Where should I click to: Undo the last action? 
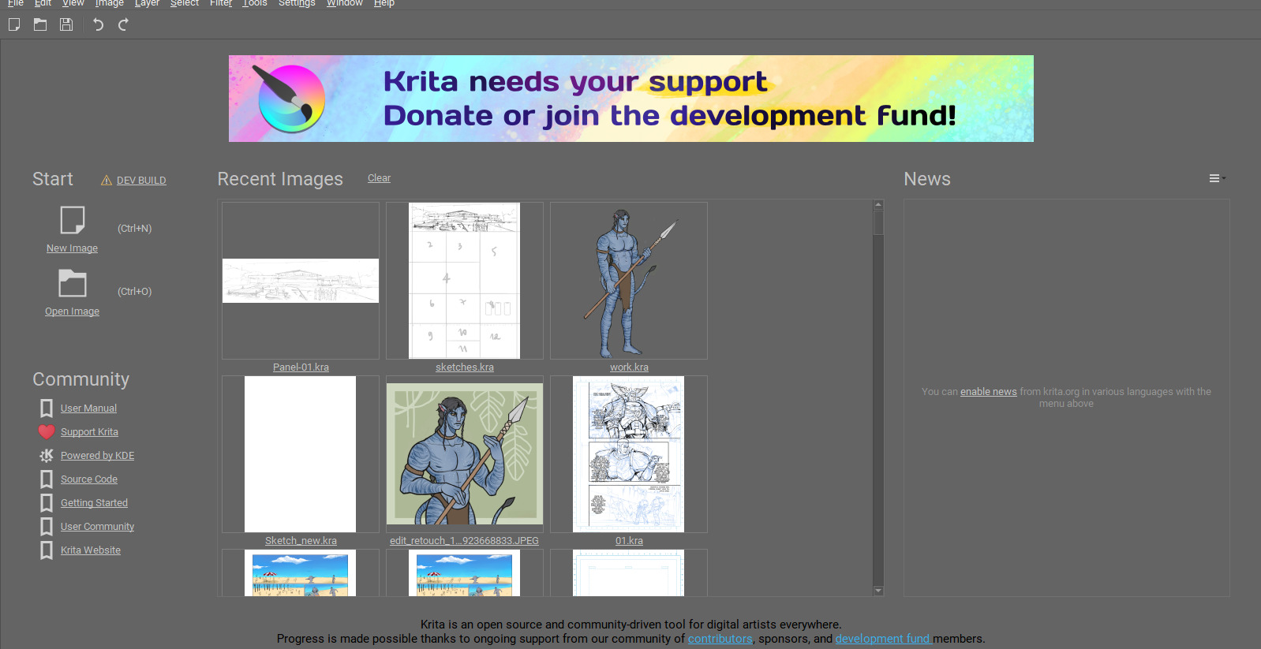pyautogui.click(x=98, y=24)
